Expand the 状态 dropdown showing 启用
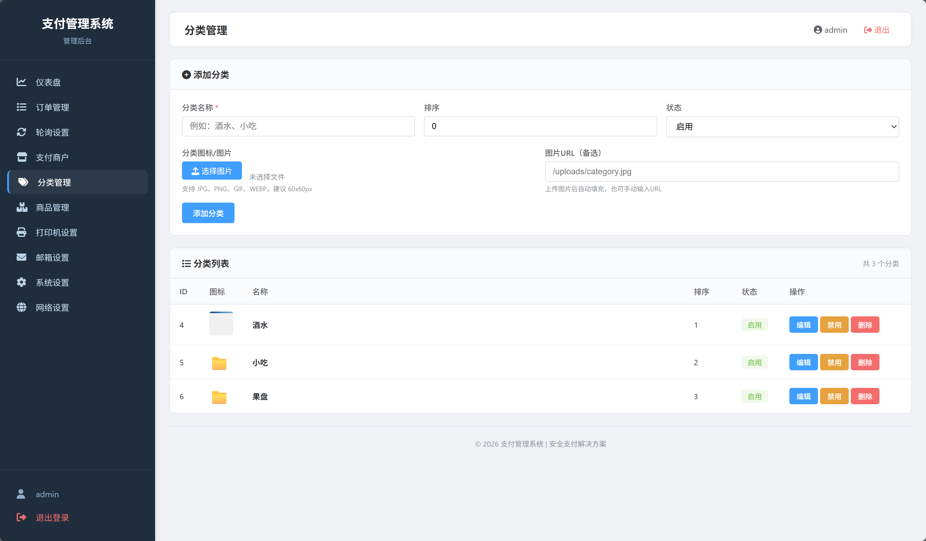Viewport: 926px width, 541px height. click(782, 127)
